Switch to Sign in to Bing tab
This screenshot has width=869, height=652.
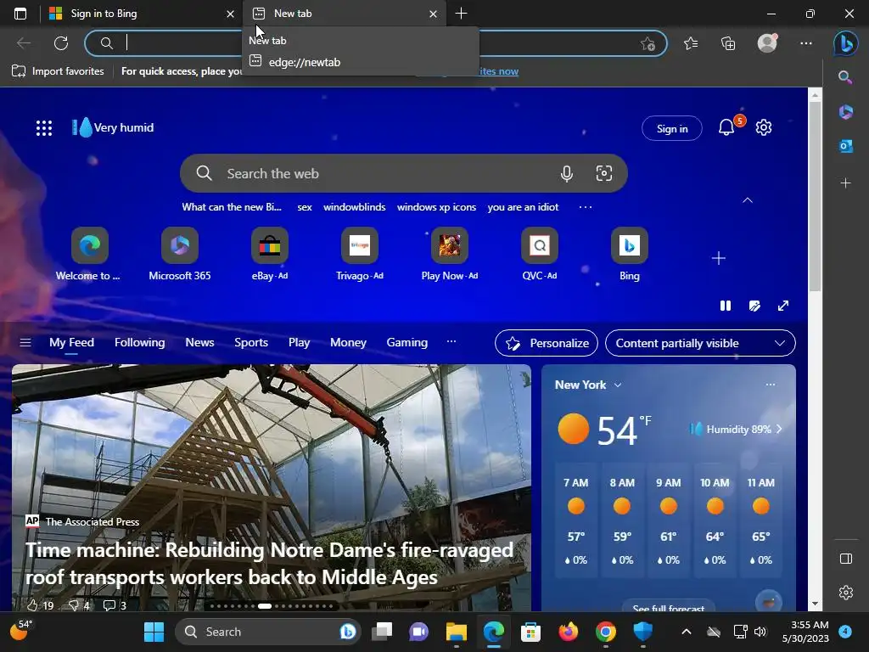tap(142, 14)
